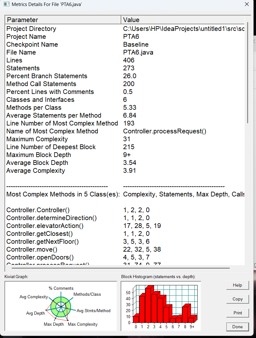
Task: Click the Max Complexity axis label
Action: [83, 324]
